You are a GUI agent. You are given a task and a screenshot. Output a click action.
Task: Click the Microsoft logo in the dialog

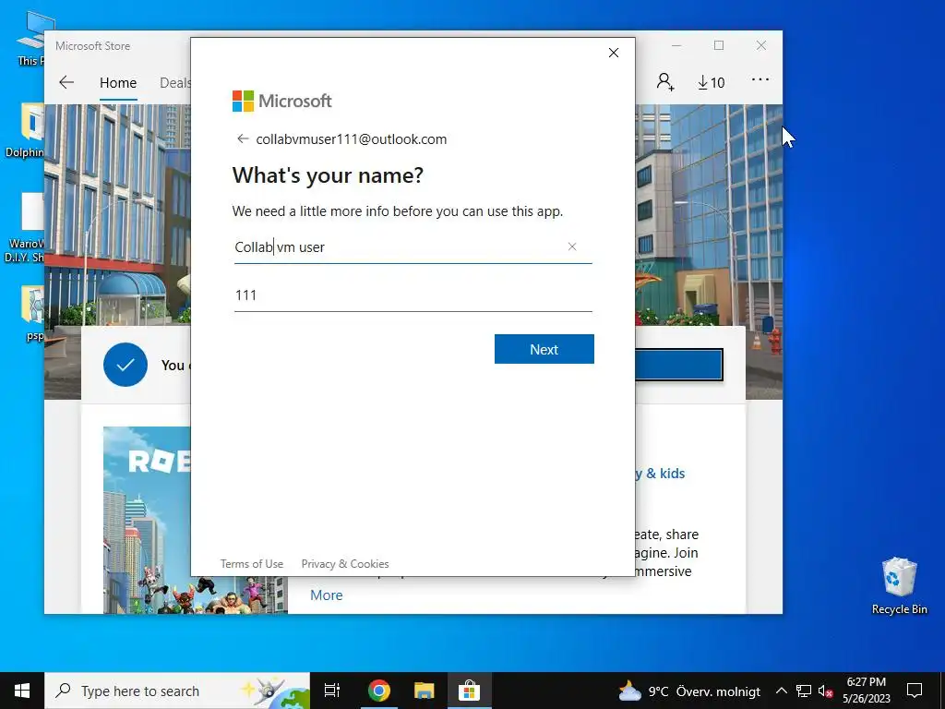click(x=282, y=101)
